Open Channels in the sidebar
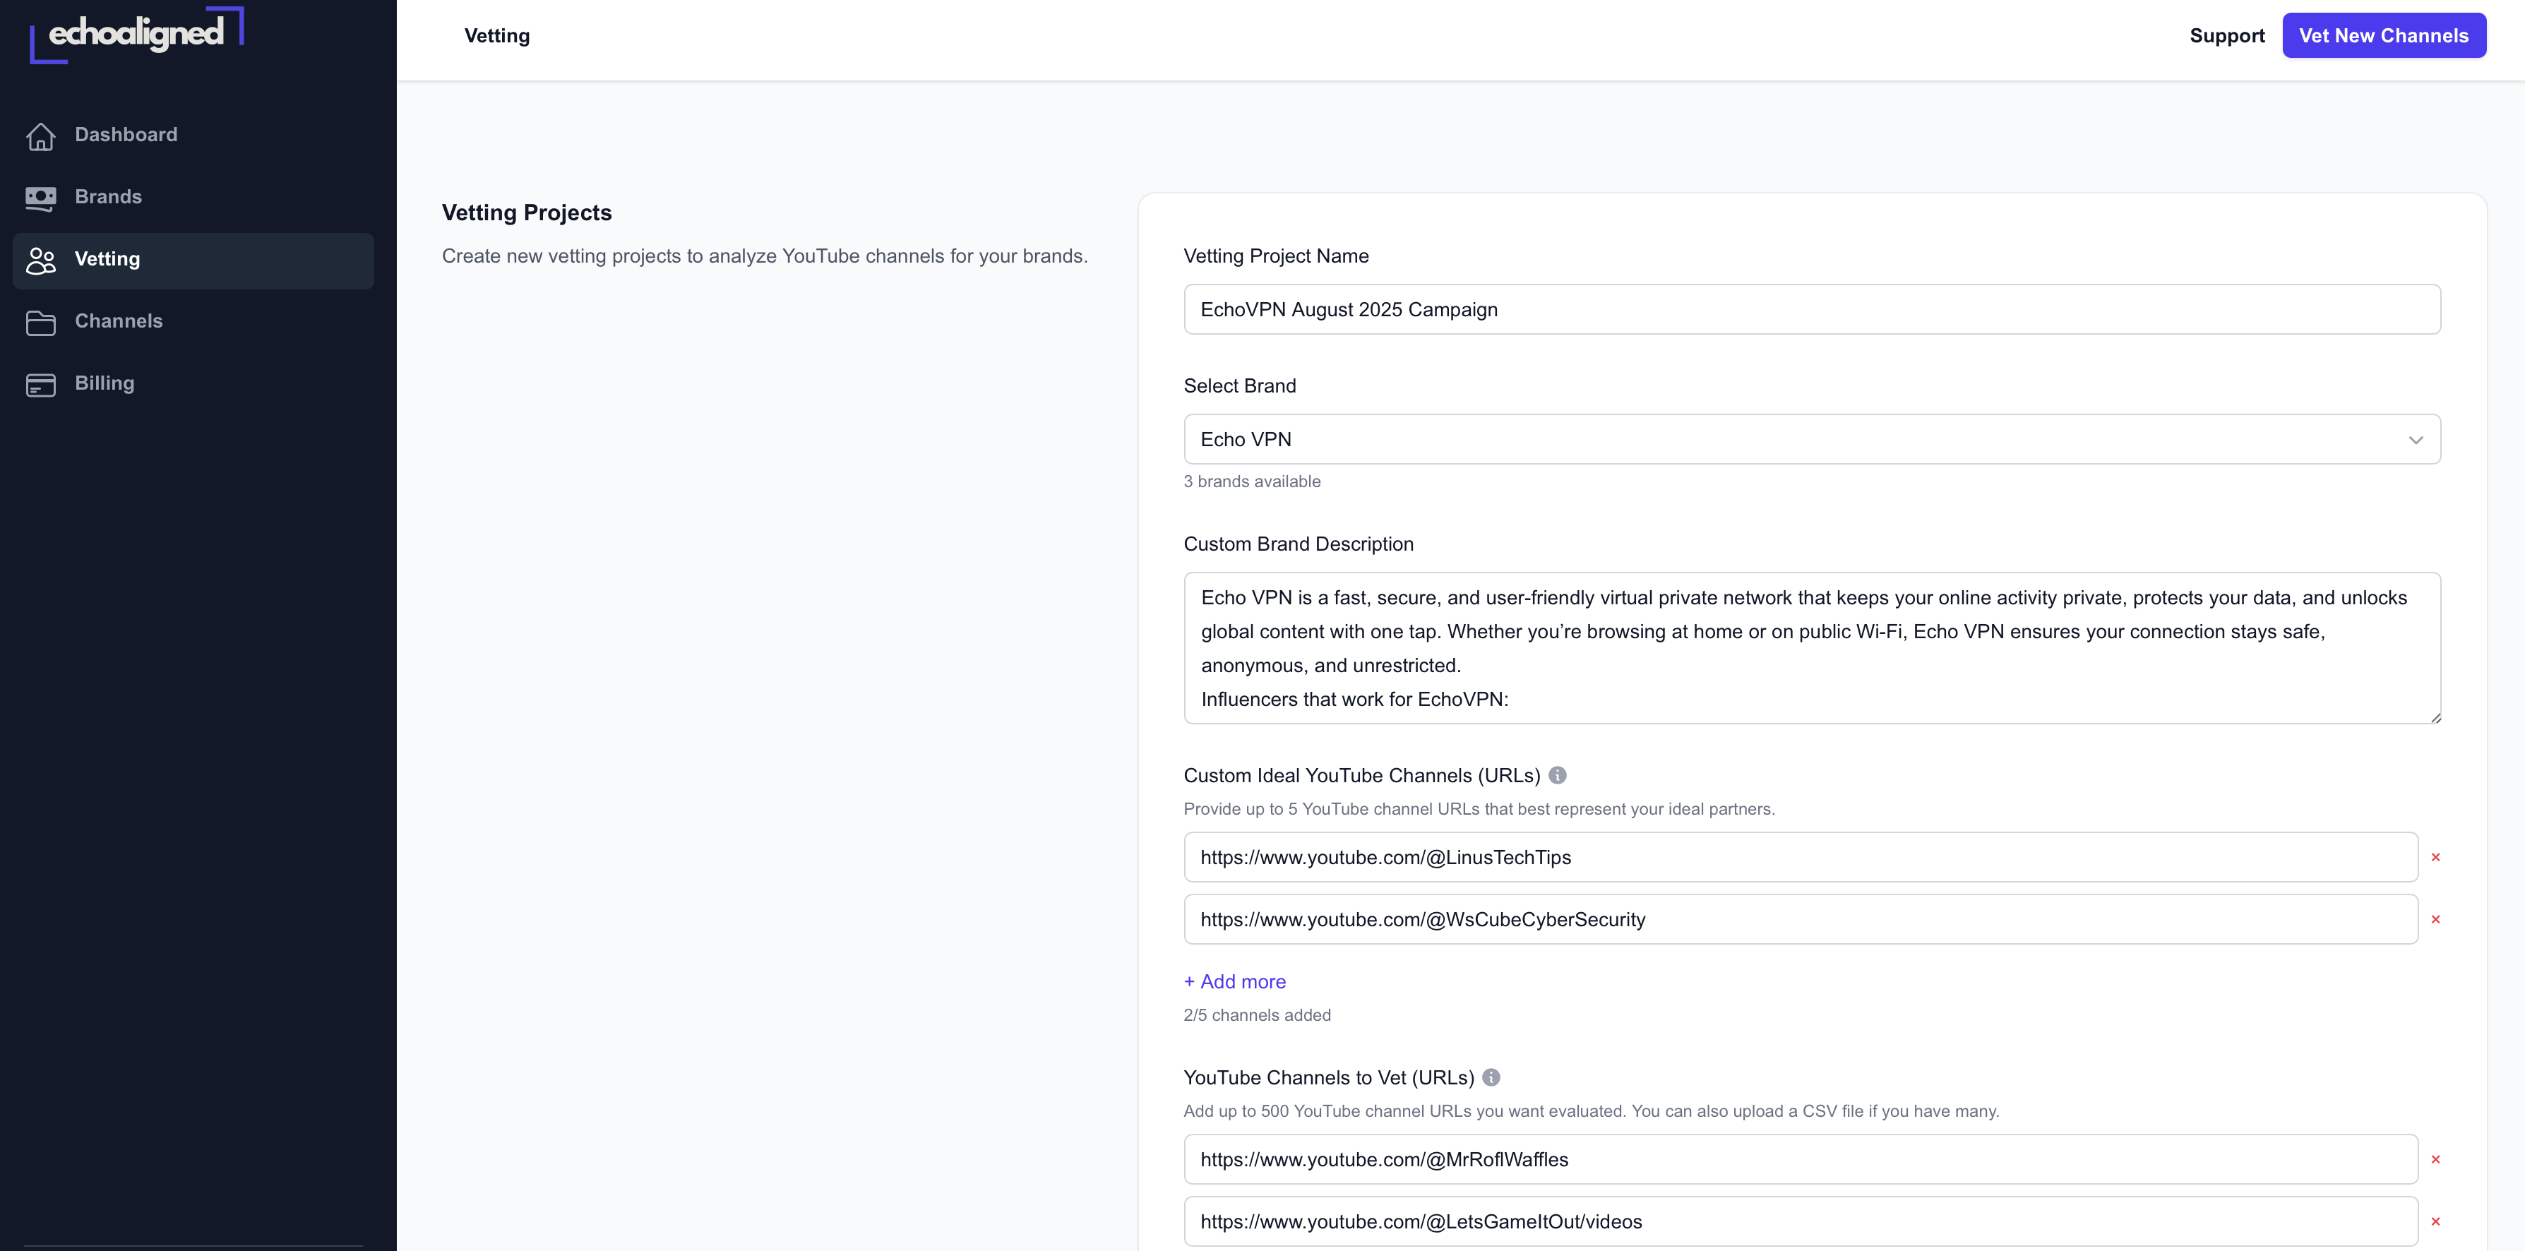The image size is (2525, 1251). tap(193, 321)
